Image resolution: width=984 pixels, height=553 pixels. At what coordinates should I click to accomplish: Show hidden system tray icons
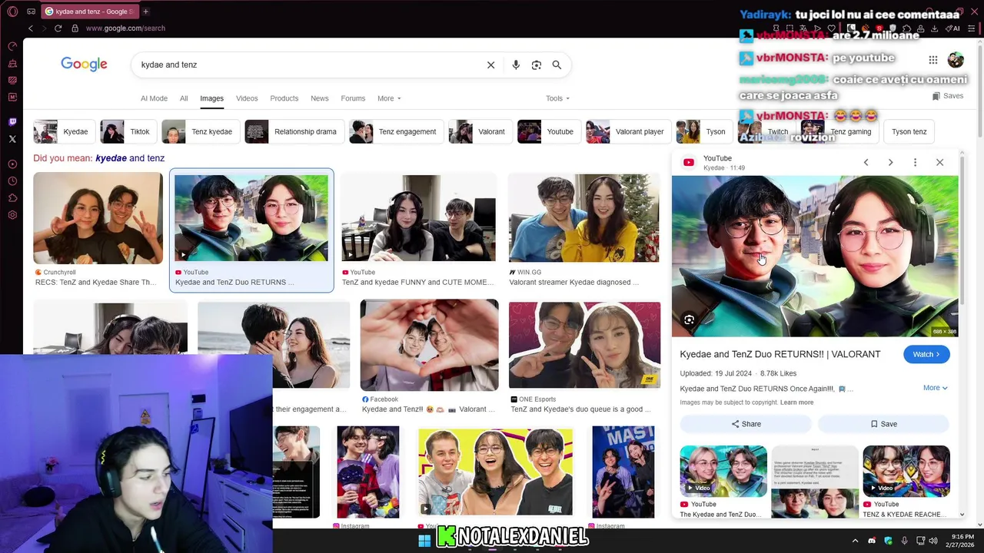[855, 541]
